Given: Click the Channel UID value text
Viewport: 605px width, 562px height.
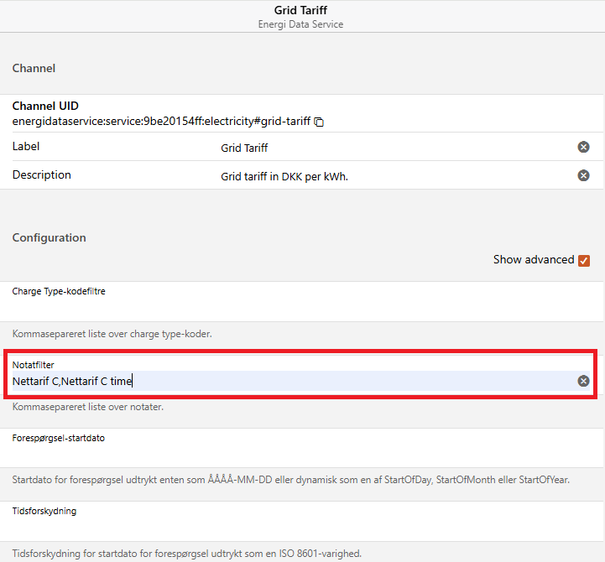Looking at the screenshot, I should click(x=162, y=122).
